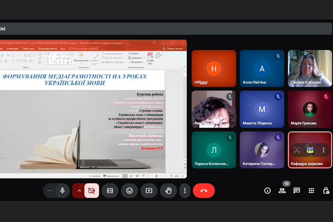
Task: Mute microphone in the Meet control bar
Action: [62, 191]
